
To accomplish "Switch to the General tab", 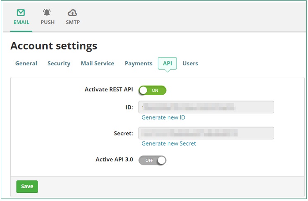I will (x=26, y=63).
